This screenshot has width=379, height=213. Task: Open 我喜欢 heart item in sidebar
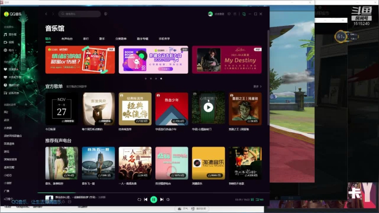(11, 69)
